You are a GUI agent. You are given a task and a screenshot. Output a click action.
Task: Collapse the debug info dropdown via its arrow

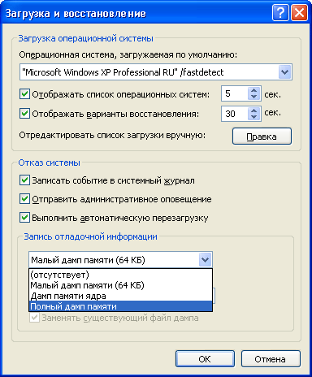click(x=206, y=260)
